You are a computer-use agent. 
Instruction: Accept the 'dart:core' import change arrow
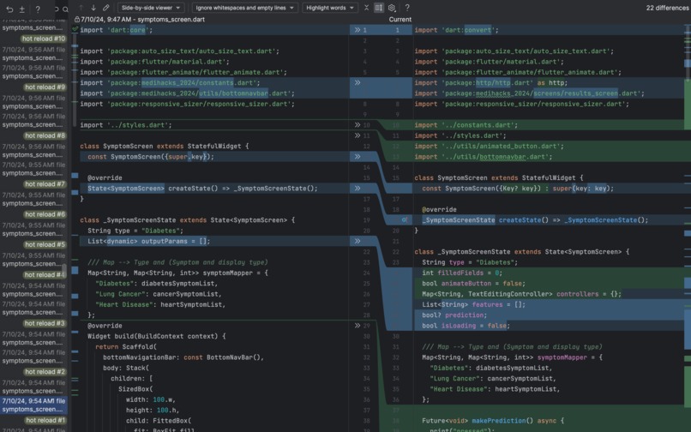pos(358,30)
